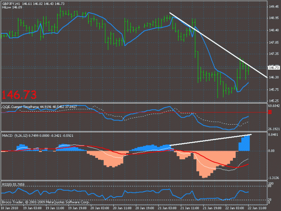The image size is (281, 211).
Task: Click the 21 Jan 19:00 time axis label
Action: (x=212, y=208)
